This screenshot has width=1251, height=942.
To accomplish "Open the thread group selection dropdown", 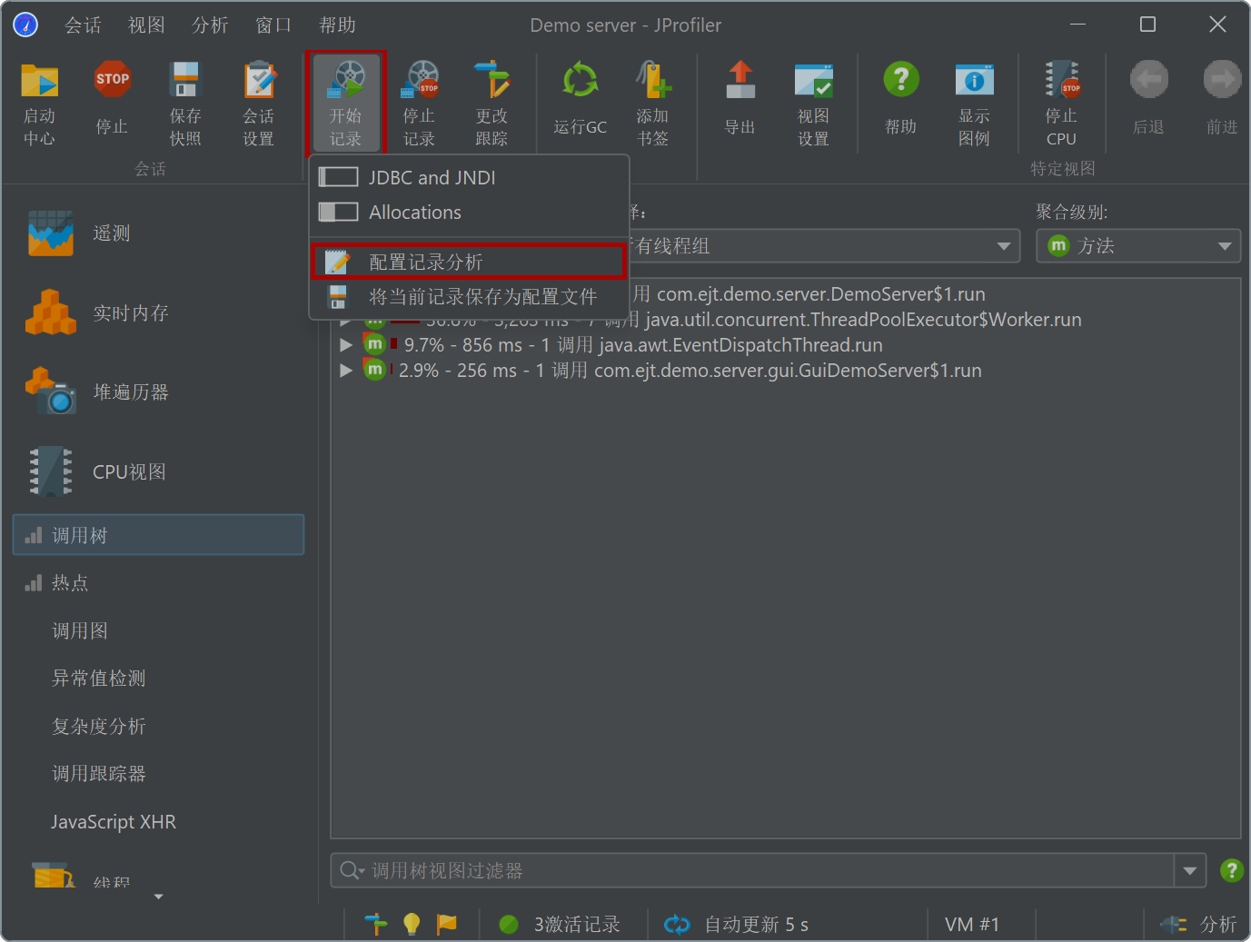I will pos(1003,246).
